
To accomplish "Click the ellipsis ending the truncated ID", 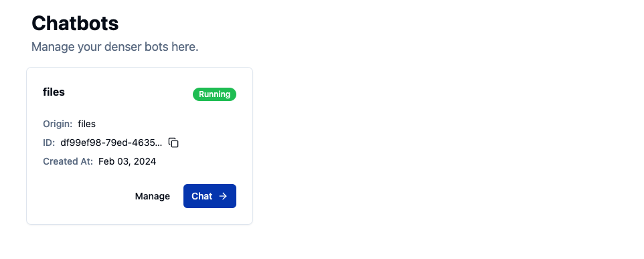I will [159, 145].
